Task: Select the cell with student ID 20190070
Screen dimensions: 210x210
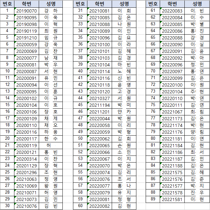Action: (27, 11)
